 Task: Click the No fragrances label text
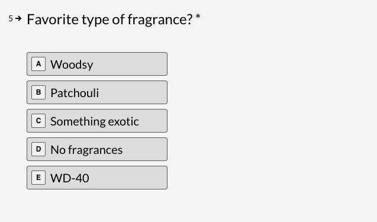coord(86,150)
